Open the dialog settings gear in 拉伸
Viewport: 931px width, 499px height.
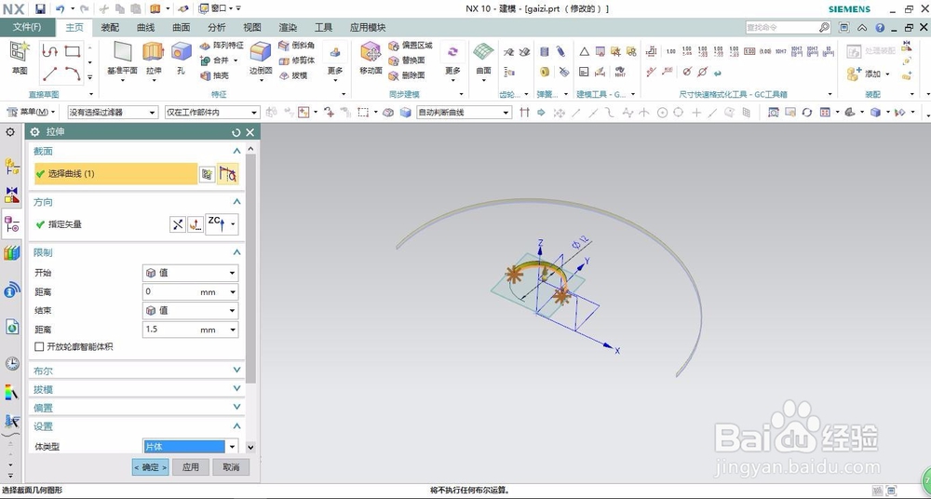[35, 132]
